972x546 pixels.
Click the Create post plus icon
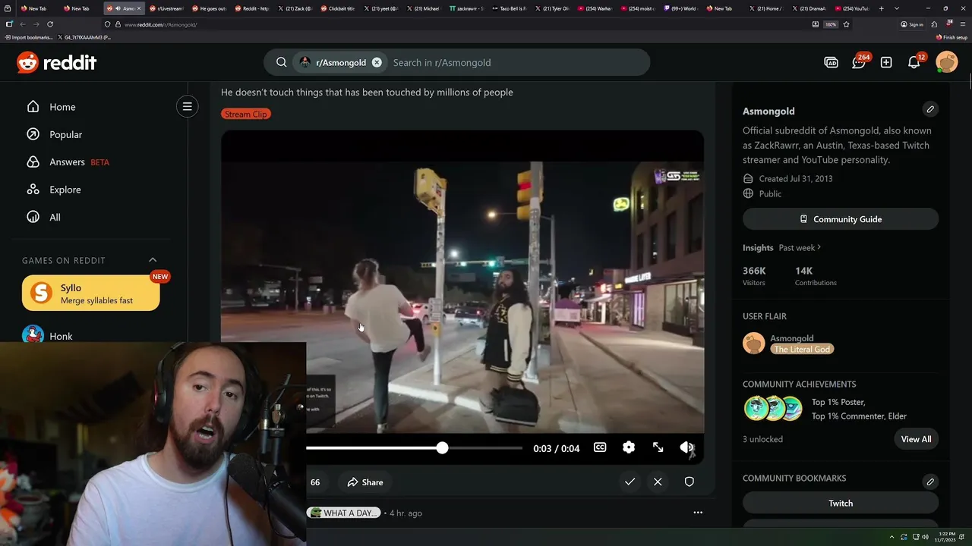tap(886, 62)
